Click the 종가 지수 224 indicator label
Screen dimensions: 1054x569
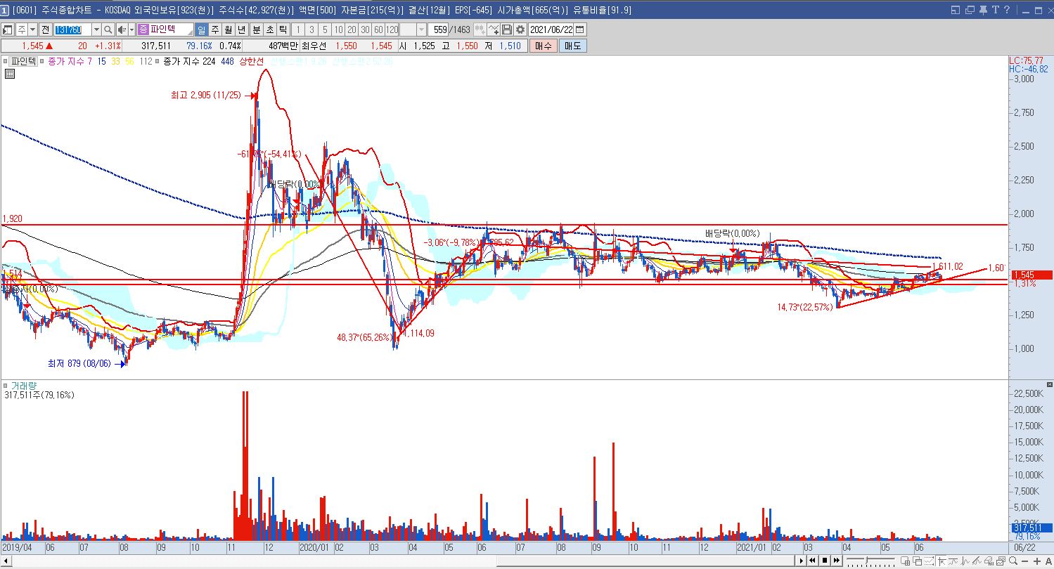(189, 61)
